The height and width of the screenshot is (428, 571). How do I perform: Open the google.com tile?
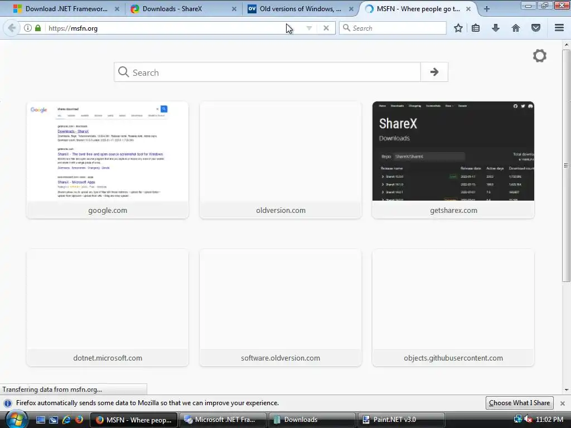pyautogui.click(x=108, y=160)
